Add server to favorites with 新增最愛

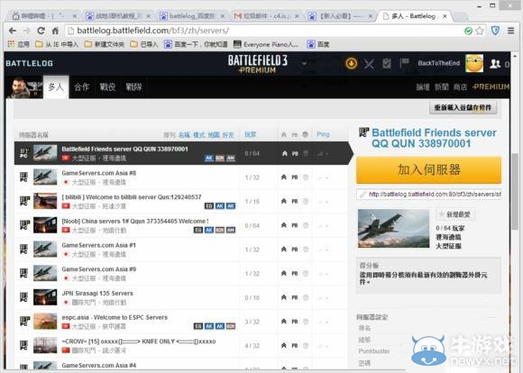coord(455,214)
